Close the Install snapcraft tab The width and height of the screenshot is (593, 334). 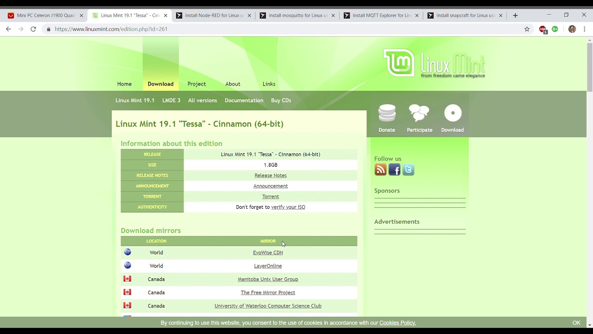coord(501,15)
